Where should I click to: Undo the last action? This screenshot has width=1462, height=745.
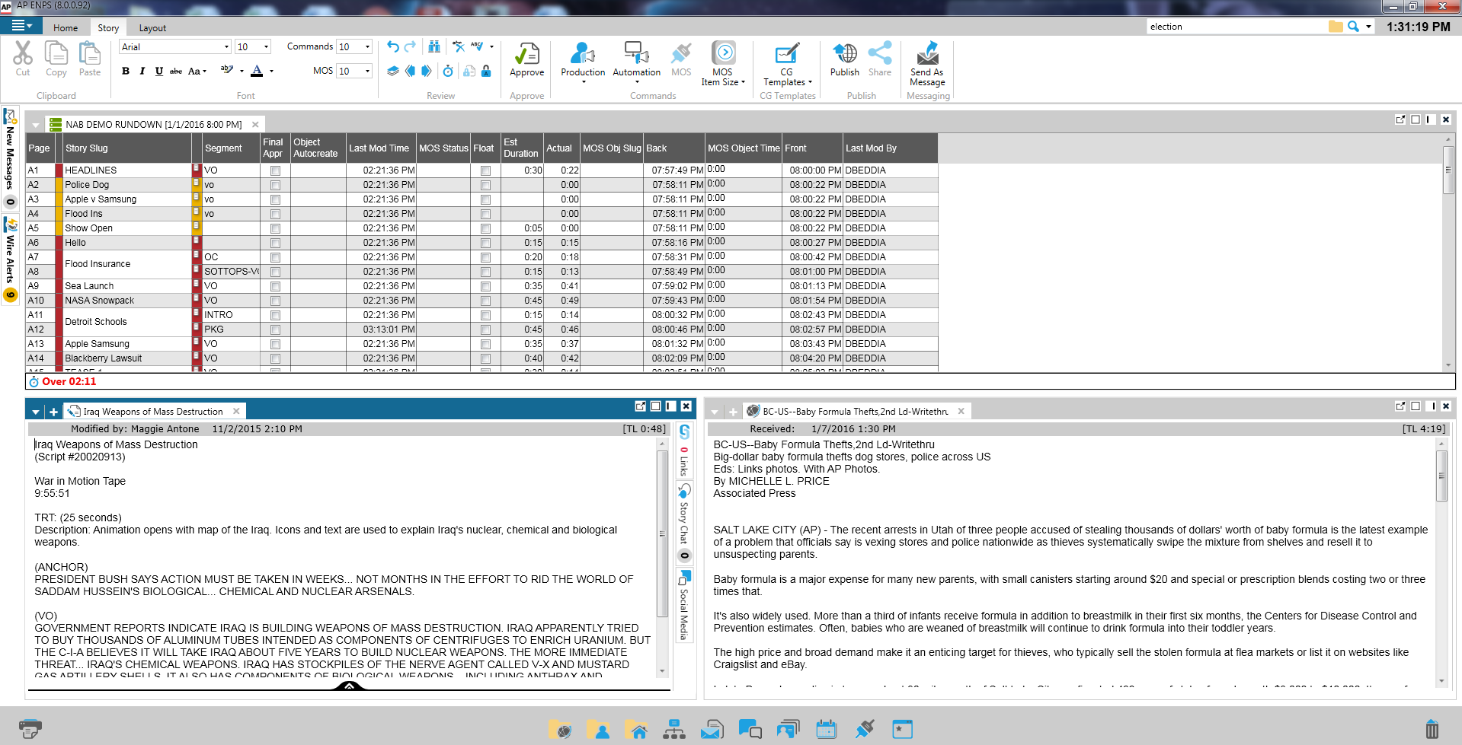click(x=392, y=46)
